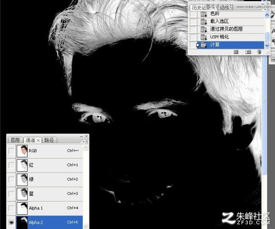Select the 通过拷贝的图层 history state
This screenshot has width=275, height=229.
231,29
